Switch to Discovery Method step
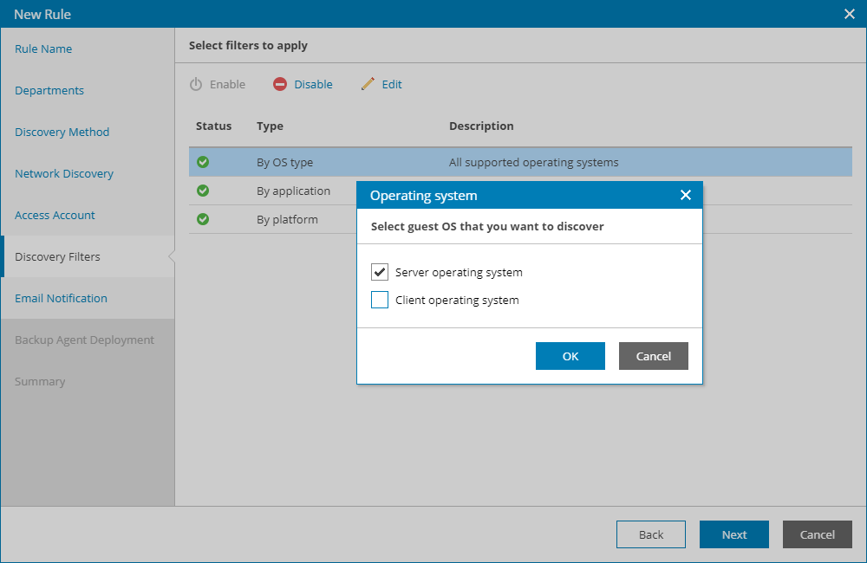The image size is (867, 563). 62,132
